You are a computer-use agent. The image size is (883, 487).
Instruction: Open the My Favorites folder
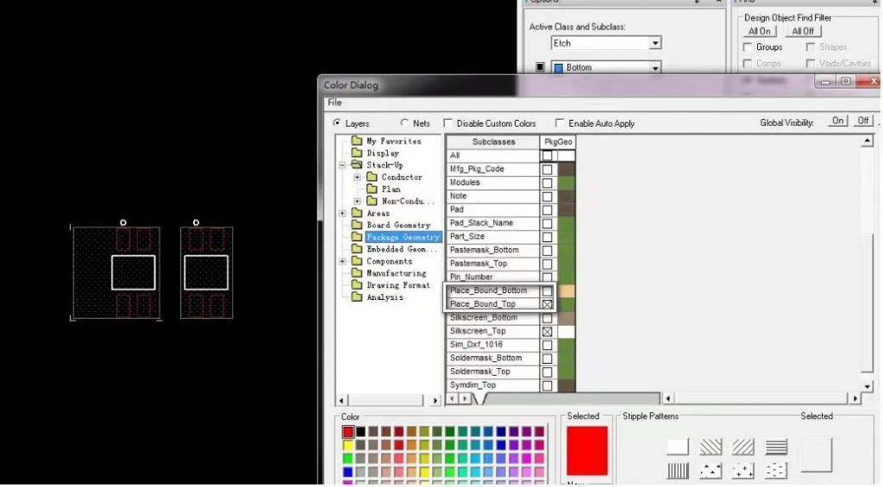pos(392,140)
